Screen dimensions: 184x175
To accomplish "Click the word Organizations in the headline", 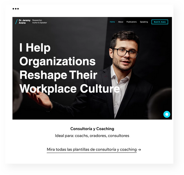I will click(57, 61).
